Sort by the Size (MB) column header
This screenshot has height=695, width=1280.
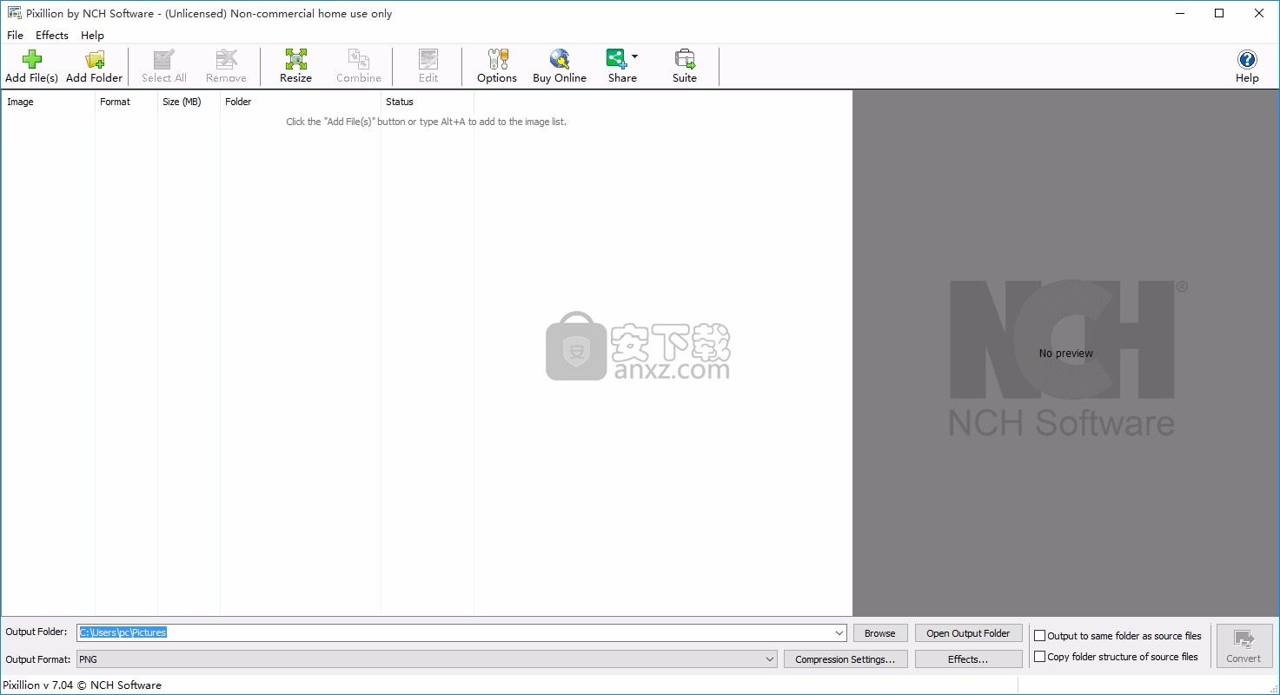pyautogui.click(x=189, y=102)
